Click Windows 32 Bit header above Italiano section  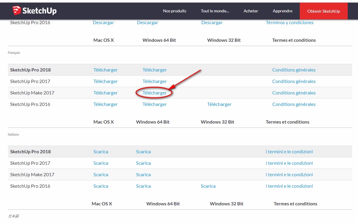218,122
